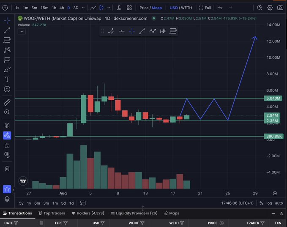Open quick search in the top bar
The width and height of the screenshot is (287, 227).
(260, 8)
